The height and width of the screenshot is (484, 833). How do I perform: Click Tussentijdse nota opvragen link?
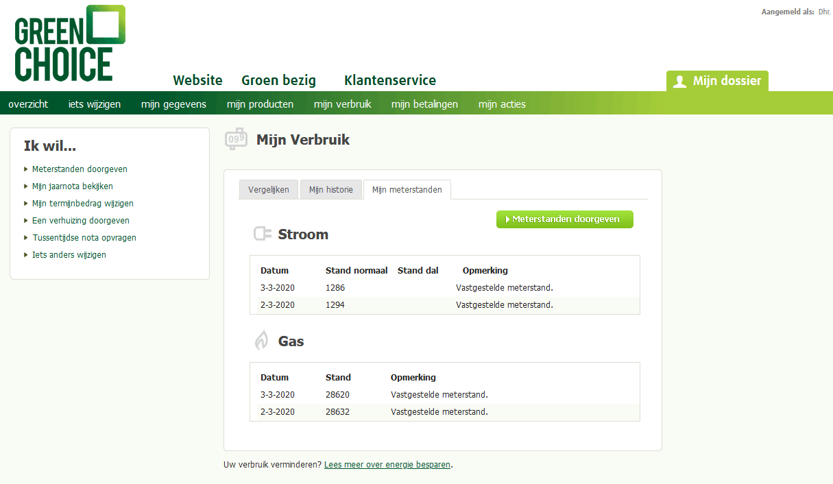click(x=84, y=238)
